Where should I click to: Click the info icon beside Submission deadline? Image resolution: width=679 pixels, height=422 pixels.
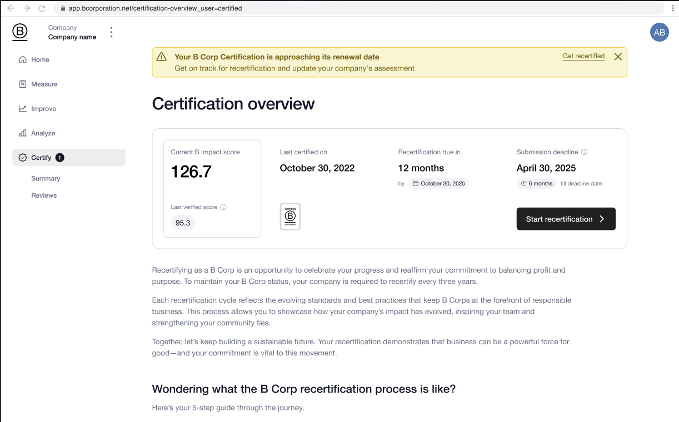click(584, 152)
